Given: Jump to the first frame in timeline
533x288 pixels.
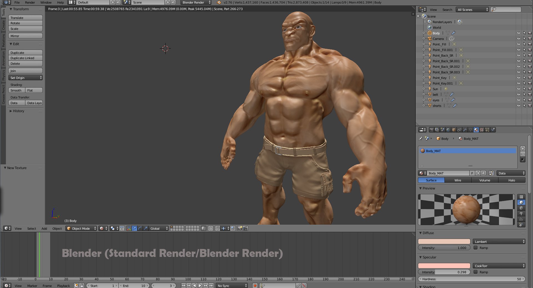Looking at the screenshot, I should 183,286.
